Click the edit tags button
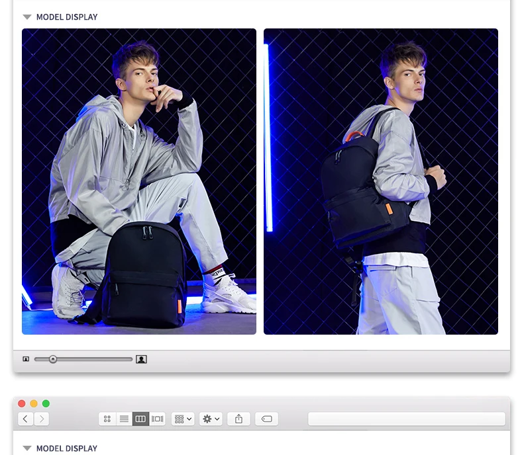Screen dimensions: 524x455 click(x=266, y=419)
